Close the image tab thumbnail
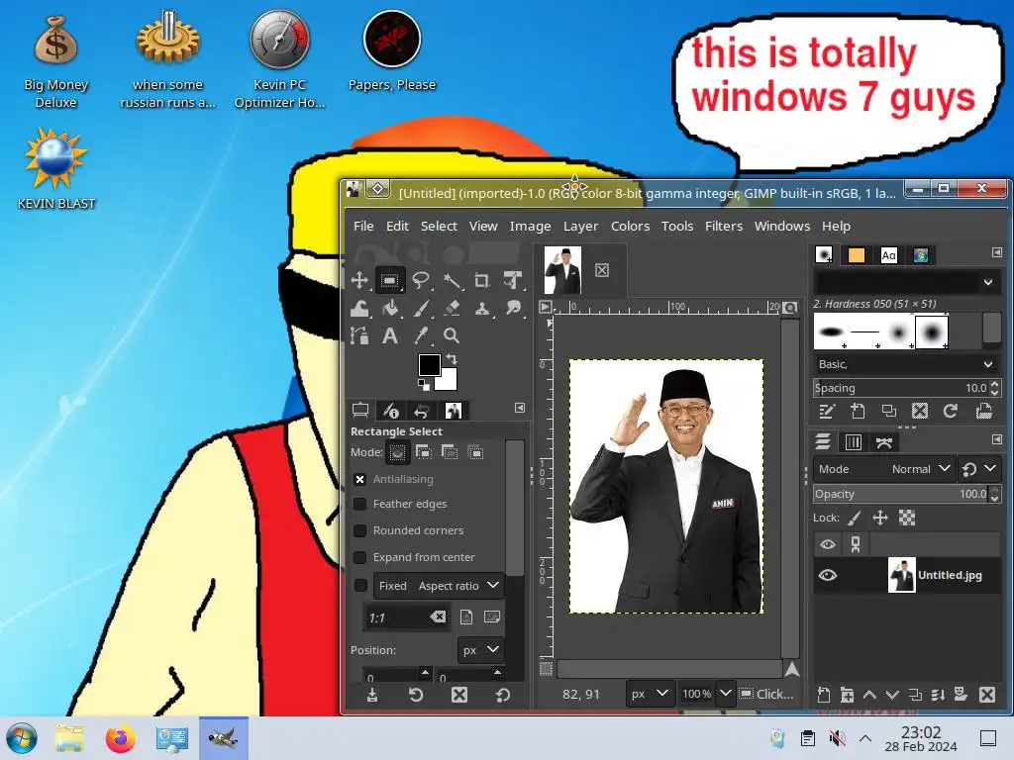The width and height of the screenshot is (1014, 760). [x=602, y=270]
